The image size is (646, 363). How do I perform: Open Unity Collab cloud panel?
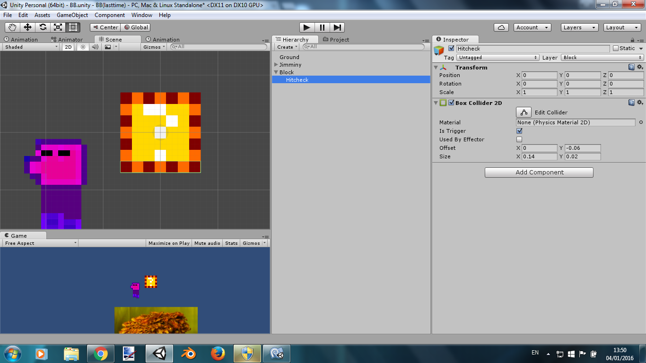[501, 27]
